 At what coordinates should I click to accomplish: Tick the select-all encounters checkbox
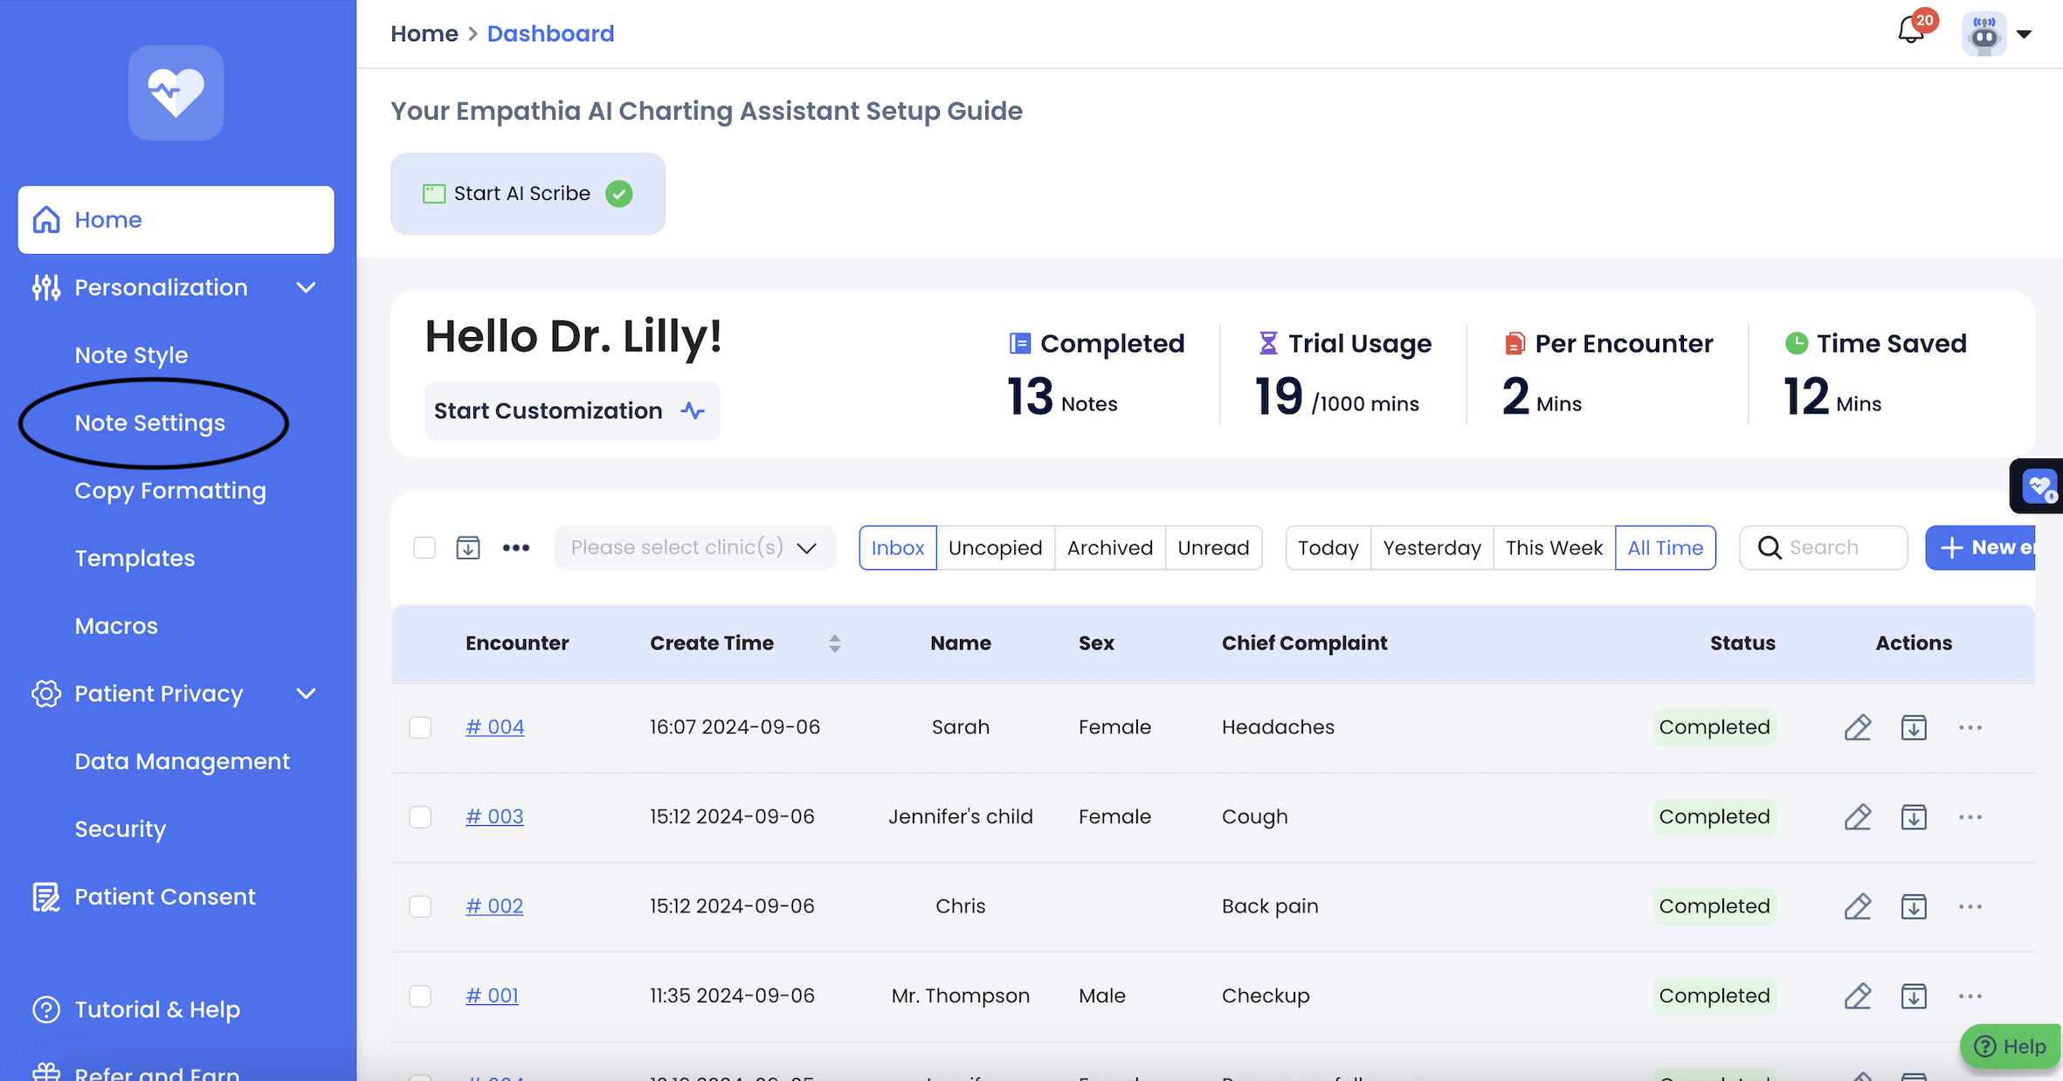[424, 547]
